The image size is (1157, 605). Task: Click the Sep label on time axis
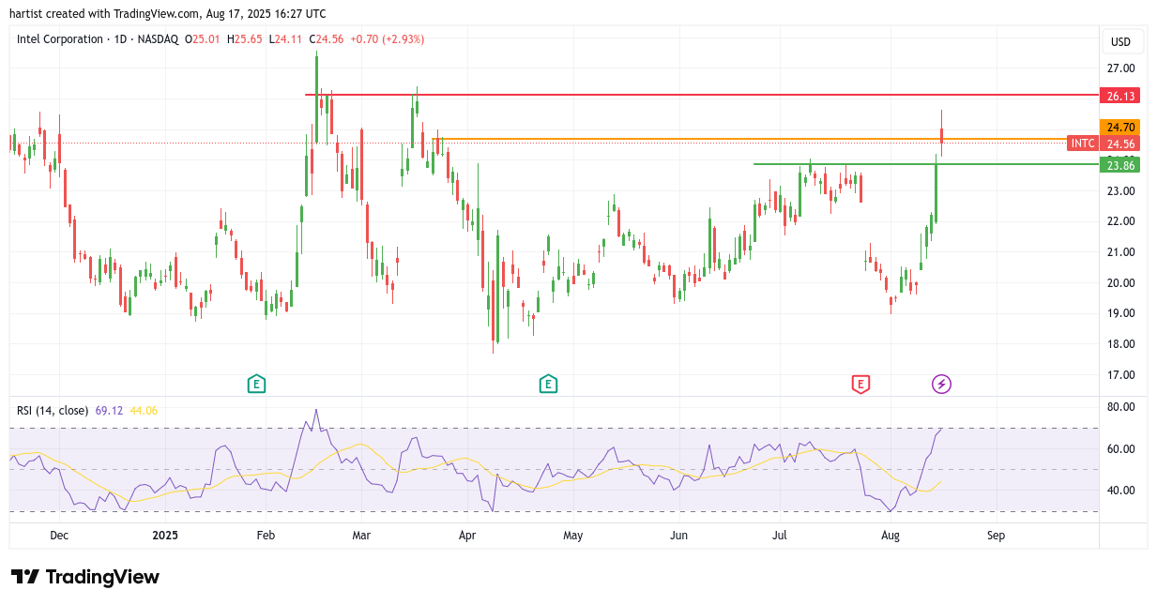pyautogui.click(x=997, y=537)
